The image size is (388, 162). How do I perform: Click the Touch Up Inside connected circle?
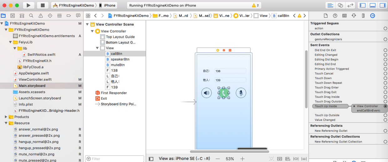pyautogui.click(x=385, y=106)
